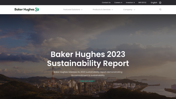The height and width of the screenshot is (99, 176).
Task: Click the external arrow next to Investors
Action: pyautogui.click(x=134, y=3)
